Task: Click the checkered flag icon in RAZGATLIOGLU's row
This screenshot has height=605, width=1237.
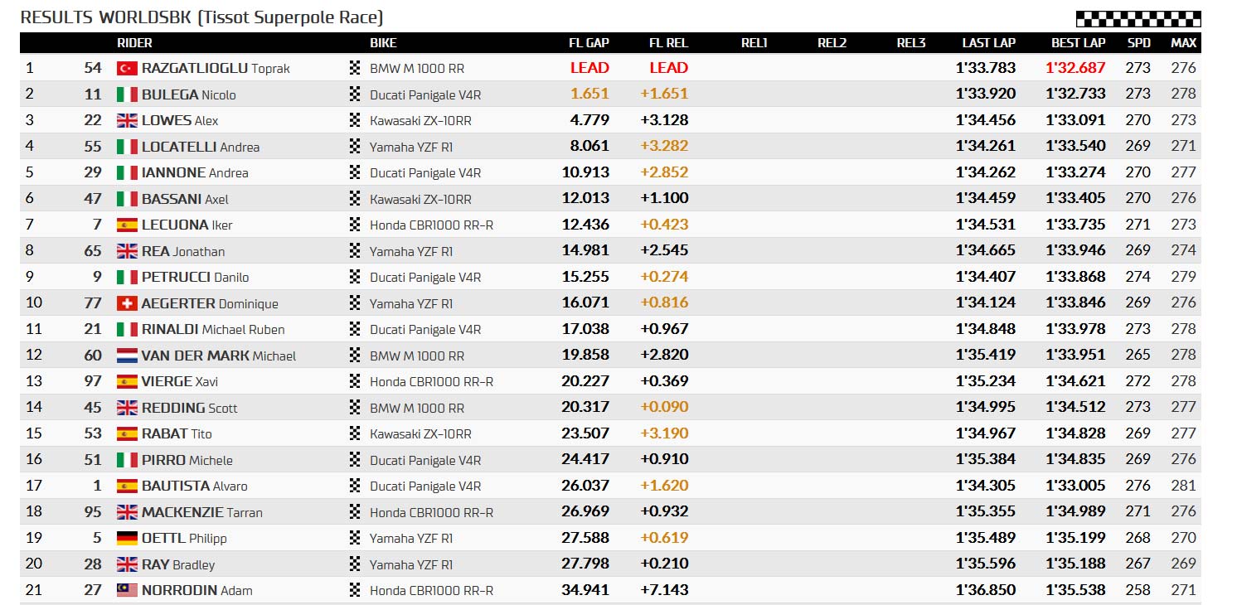Action: click(x=355, y=68)
